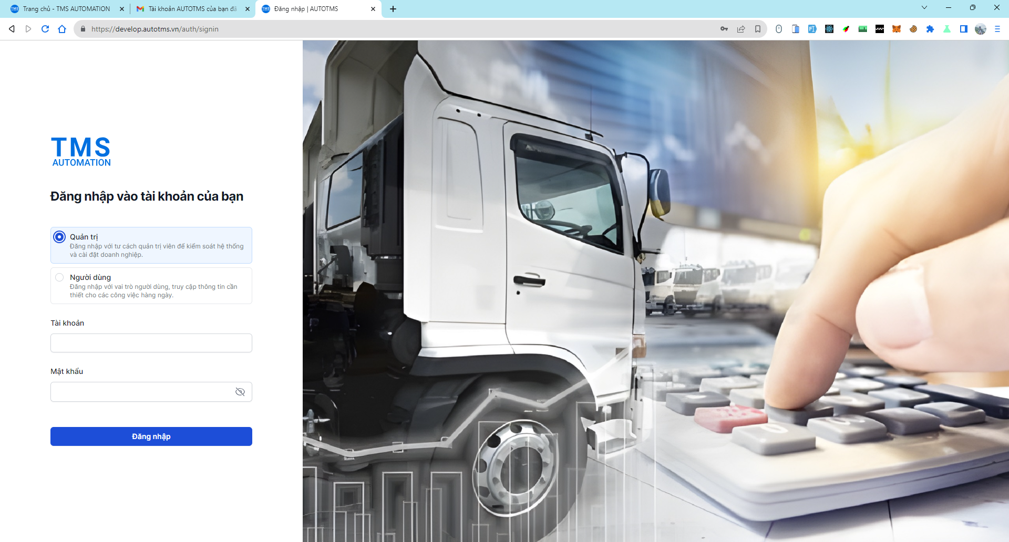Image resolution: width=1009 pixels, height=542 pixels.
Task: Expand the tab search chevron
Action: 924,7
